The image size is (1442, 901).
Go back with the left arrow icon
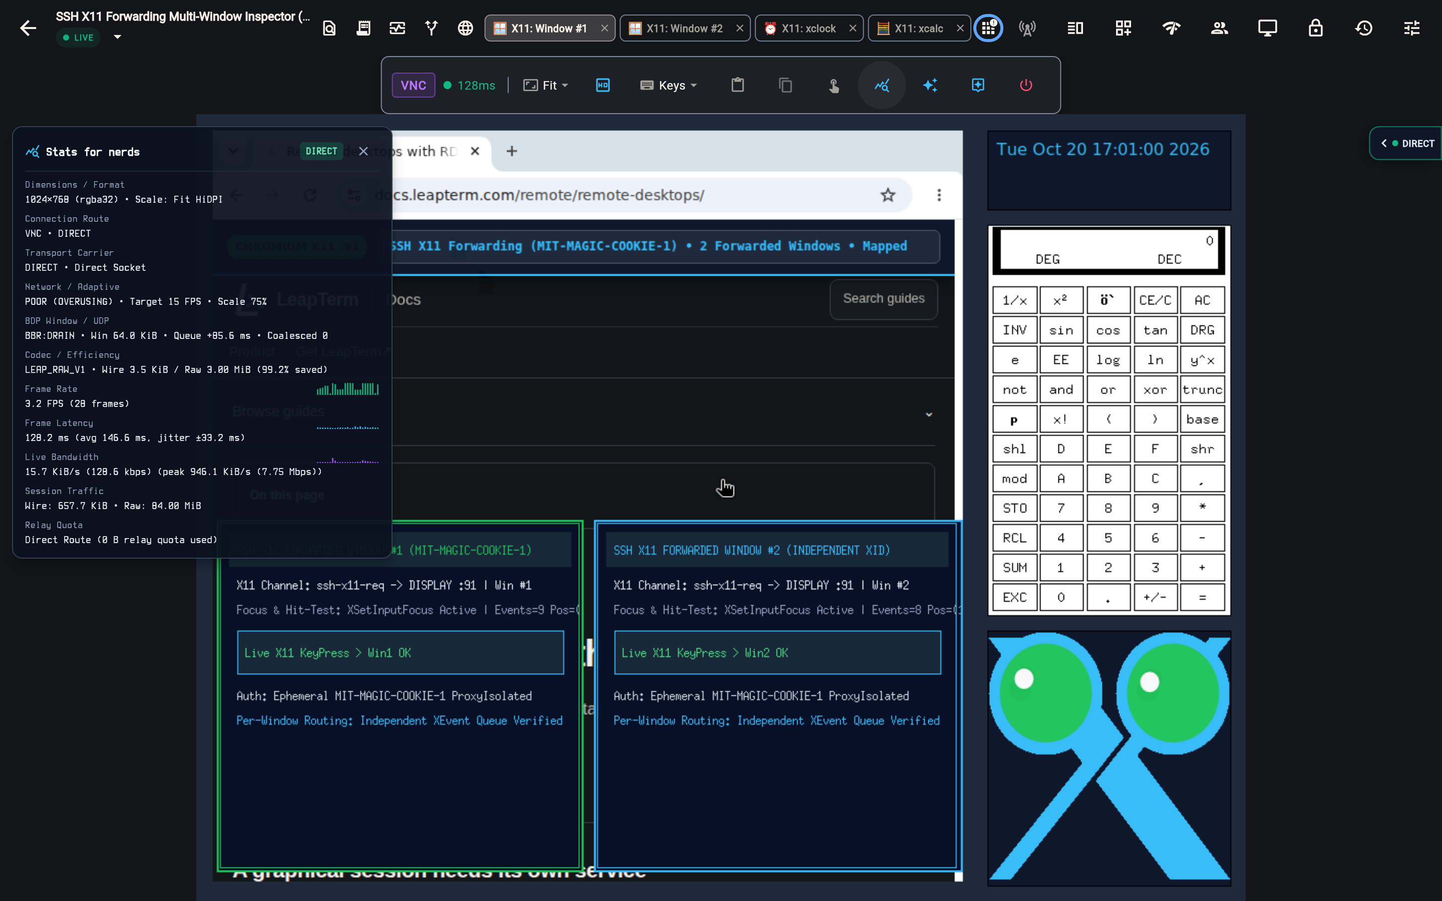tap(28, 28)
